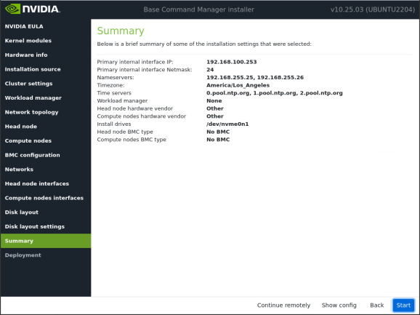The width and height of the screenshot is (420, 315).
Task: Go to Kernel modules step
Action: point(28,41)
